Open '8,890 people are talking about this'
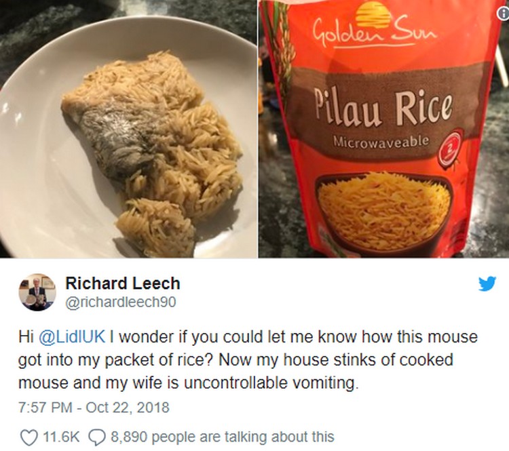The width and height of the screenshot is (509, 451). click(223, 437)
